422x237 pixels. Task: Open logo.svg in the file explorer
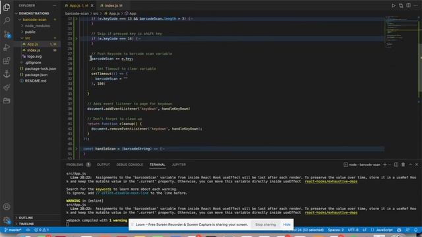pos(34,57)
